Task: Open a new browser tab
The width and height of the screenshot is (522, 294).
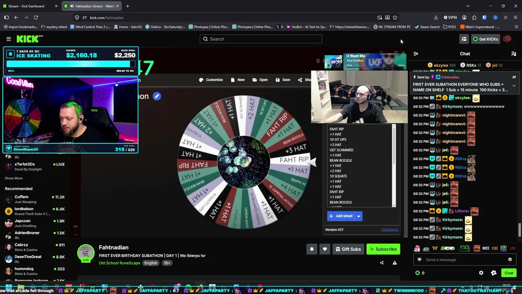Action: tap(128, 6)
